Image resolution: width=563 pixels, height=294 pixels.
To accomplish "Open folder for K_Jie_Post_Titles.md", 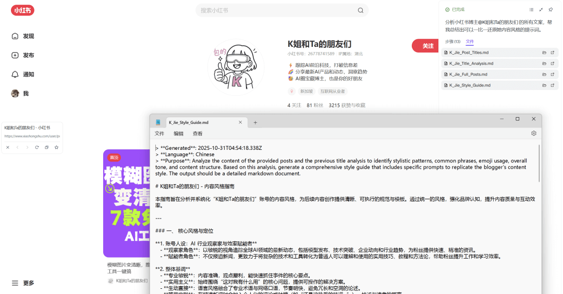I will coord(544,53).
